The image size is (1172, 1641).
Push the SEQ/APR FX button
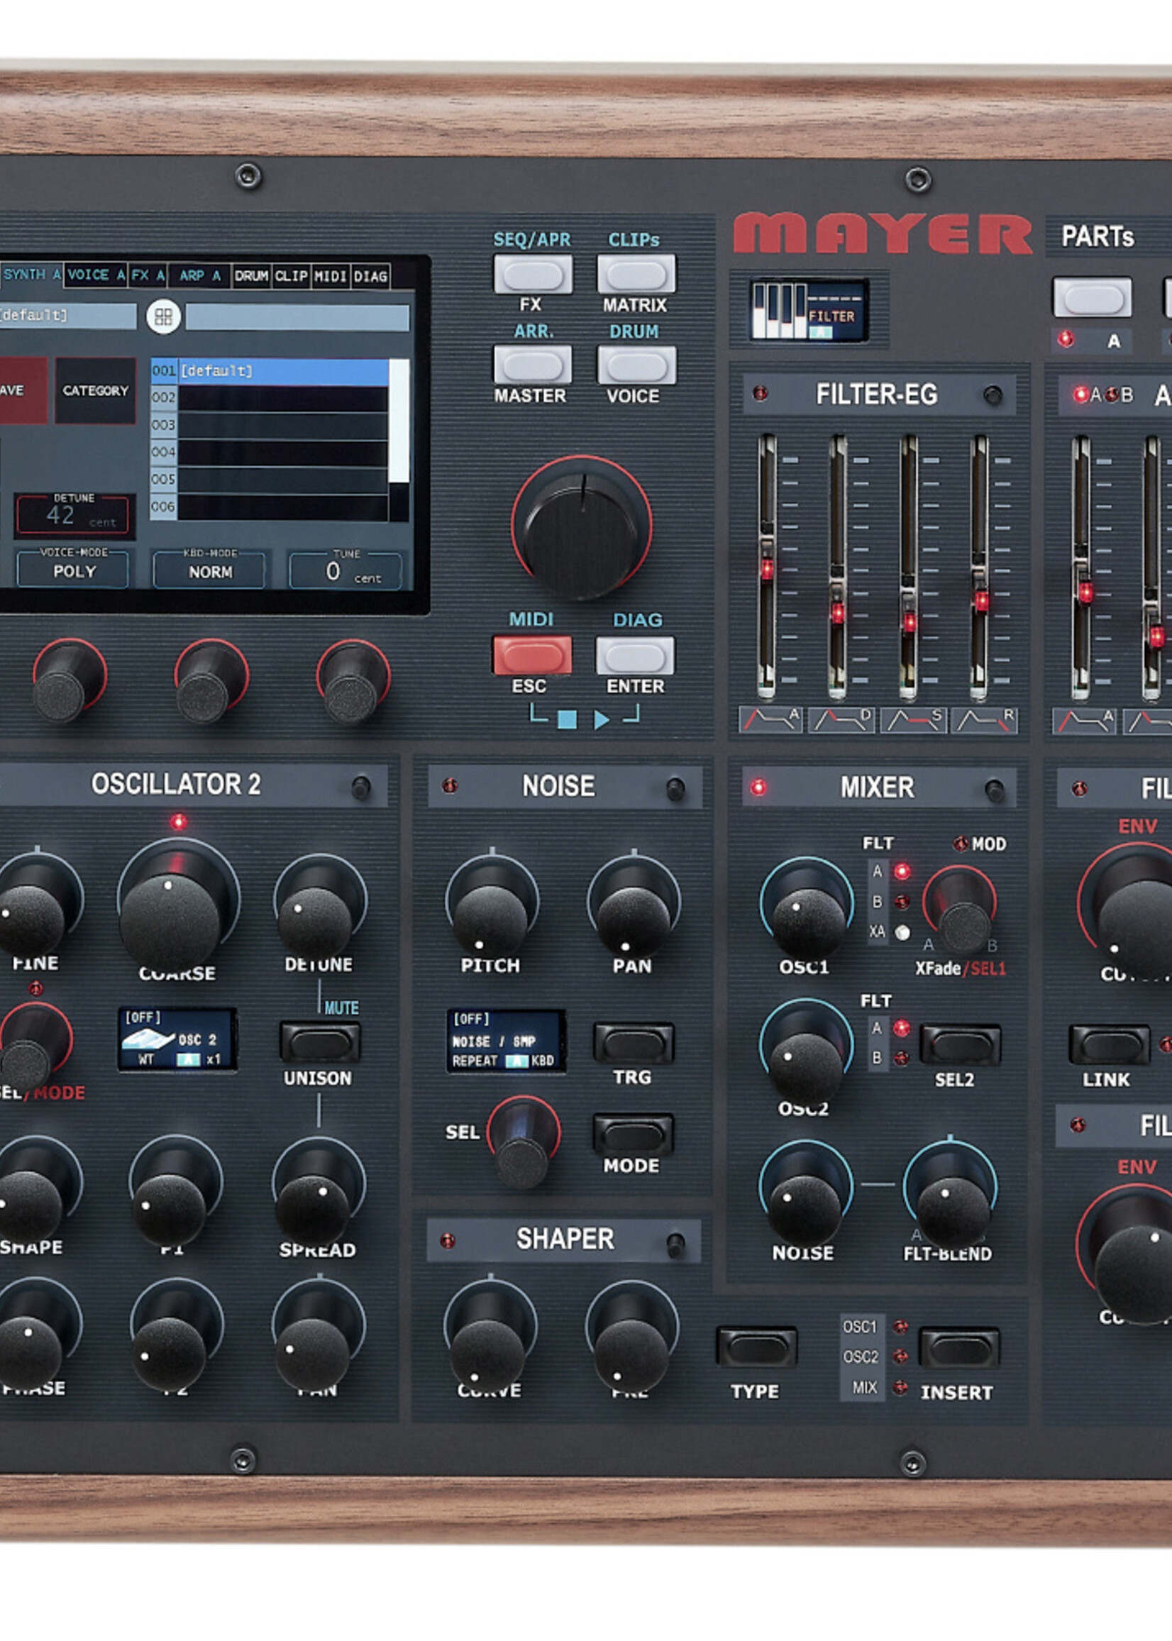pos(533,275)
